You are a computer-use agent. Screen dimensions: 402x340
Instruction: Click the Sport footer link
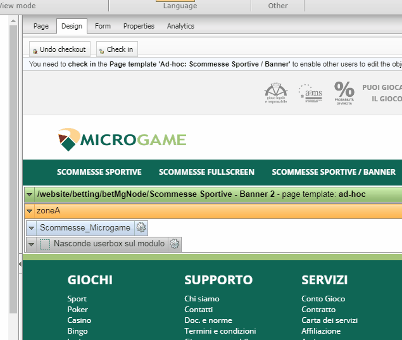pos(77,299)
